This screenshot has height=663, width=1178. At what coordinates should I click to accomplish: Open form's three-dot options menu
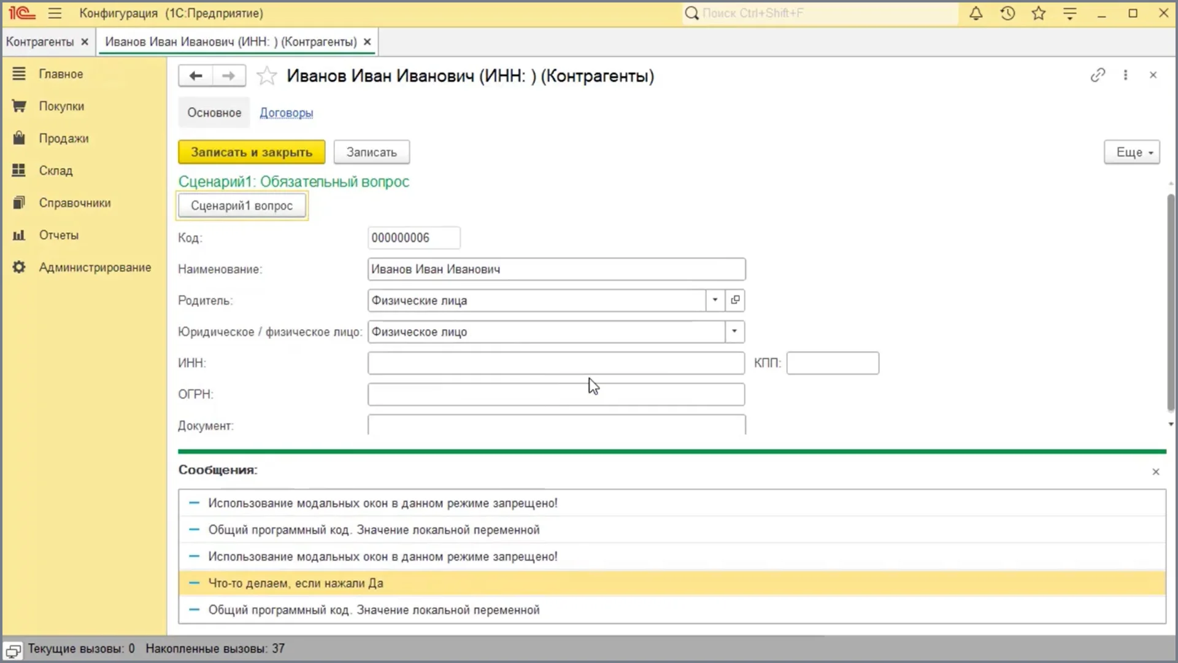(x=1125, y=75)
